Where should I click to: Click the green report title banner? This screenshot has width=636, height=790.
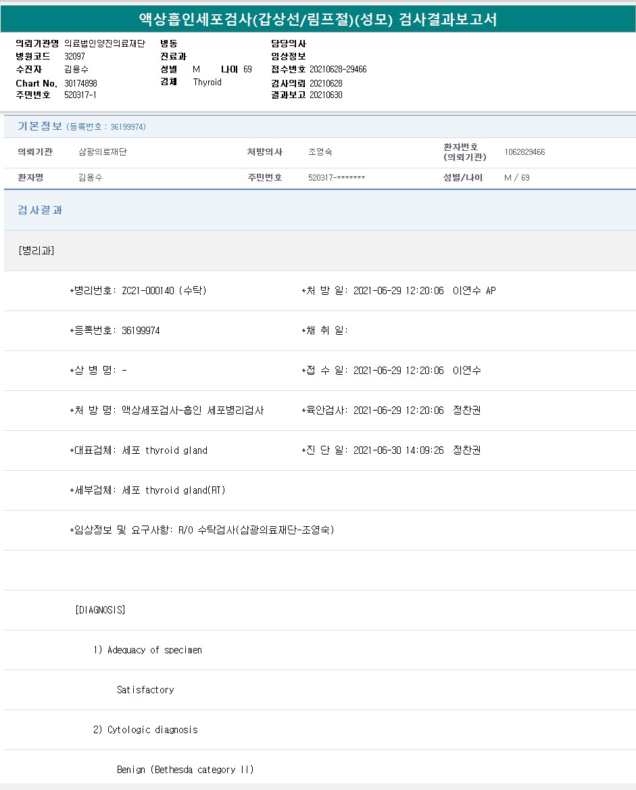pos(318,18)
